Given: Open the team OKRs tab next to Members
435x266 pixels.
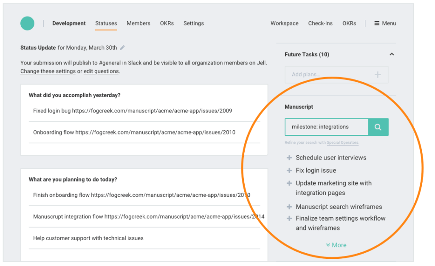Looking at the screenshot, I should click(167, 23).
